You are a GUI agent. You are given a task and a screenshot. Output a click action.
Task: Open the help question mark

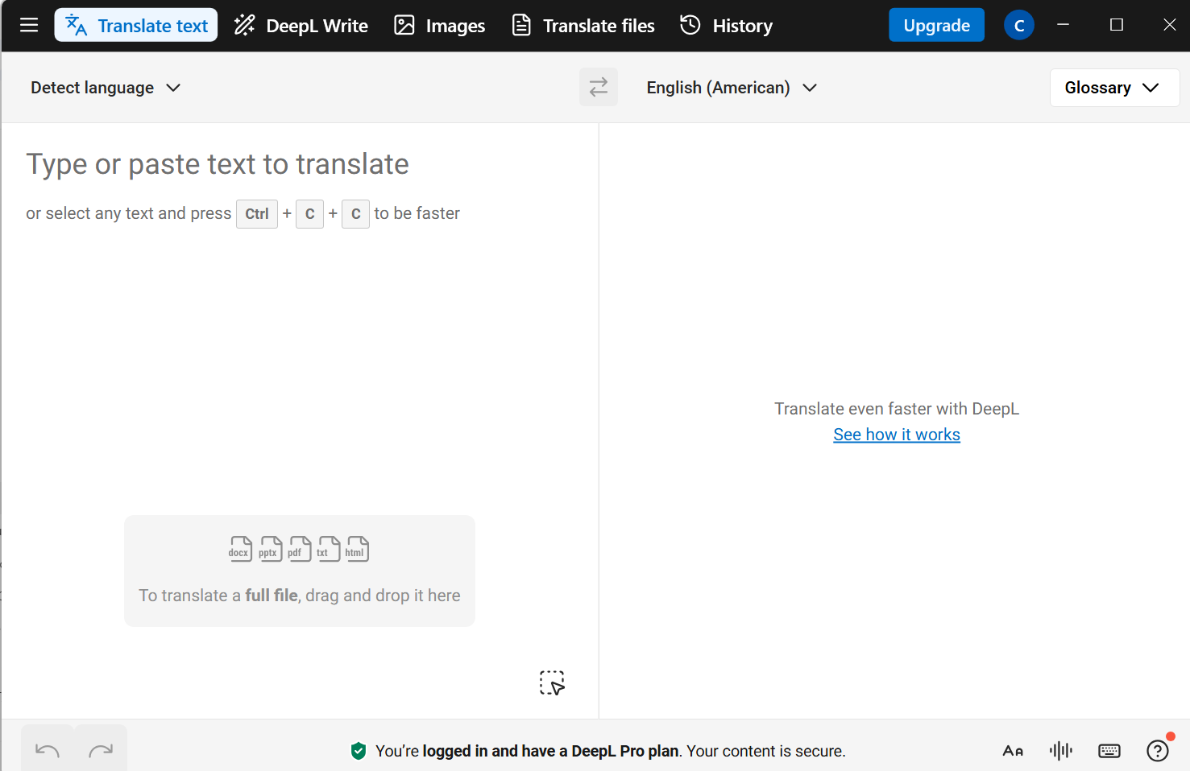click(x=1158, y=751)
